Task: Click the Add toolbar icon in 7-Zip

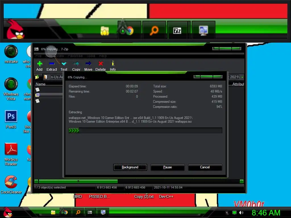Action: (x=39, y=66)
